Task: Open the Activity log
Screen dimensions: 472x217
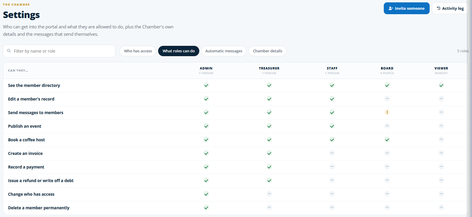Action: click(x=450, y=8)
